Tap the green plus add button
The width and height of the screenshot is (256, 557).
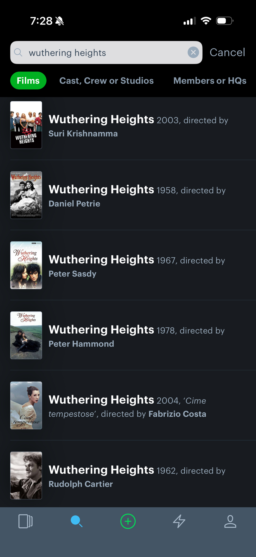click(x=128, y=521)
